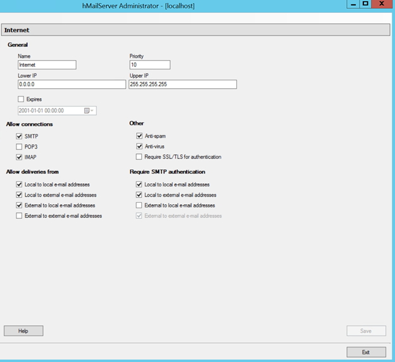
Task: Click the General section heading
Action: coord(18,44)
